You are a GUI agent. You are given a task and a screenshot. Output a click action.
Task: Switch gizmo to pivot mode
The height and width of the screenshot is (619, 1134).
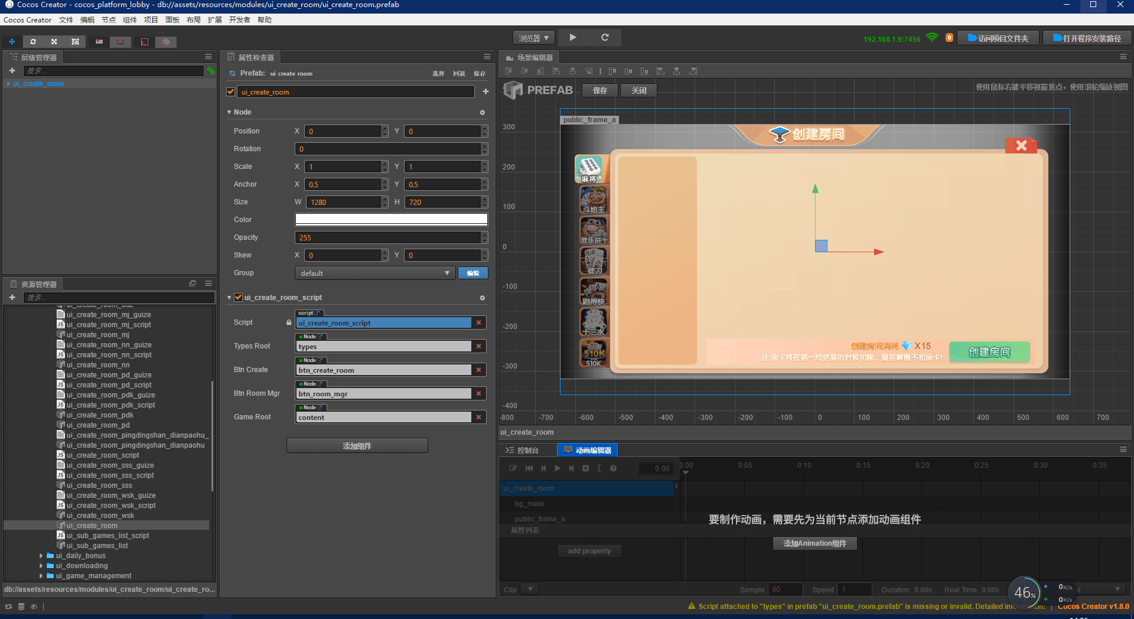tap(99, 42)
